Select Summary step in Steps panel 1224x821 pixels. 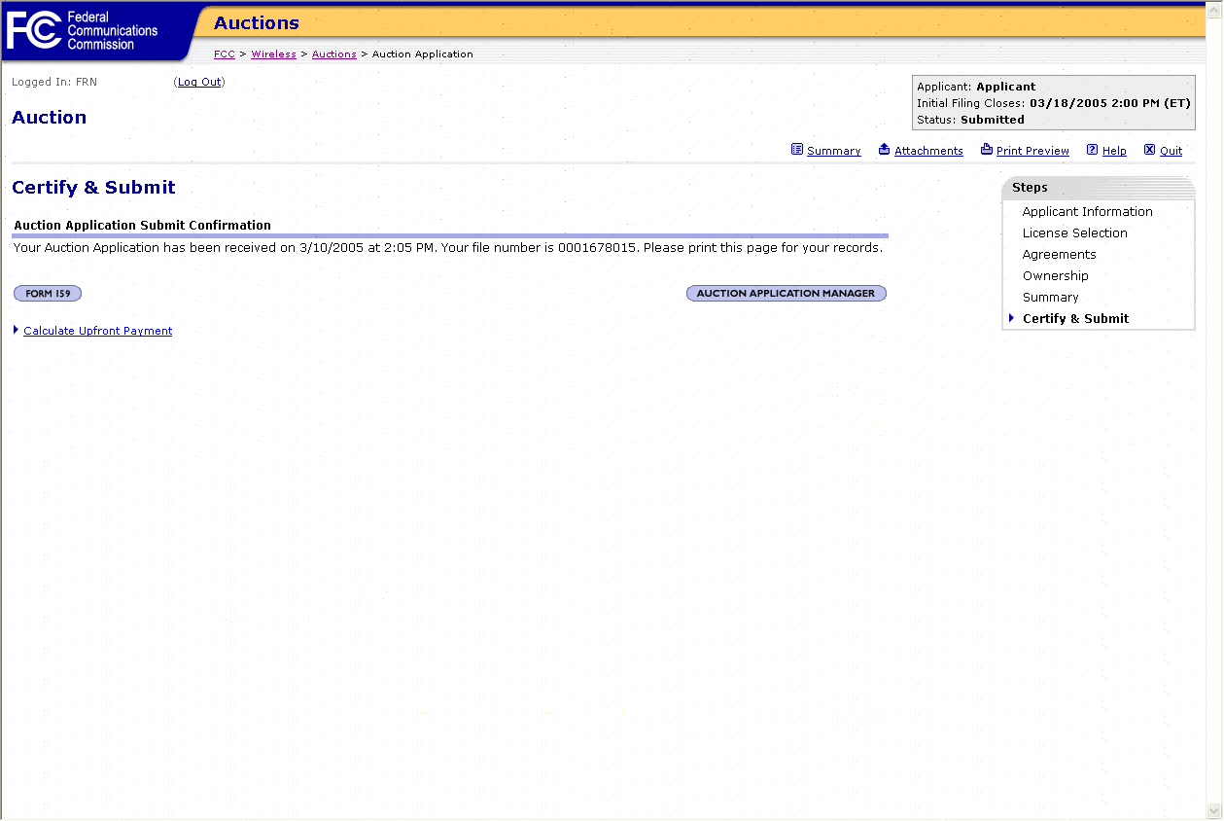pyautogui.click(x=1051, y=297)
